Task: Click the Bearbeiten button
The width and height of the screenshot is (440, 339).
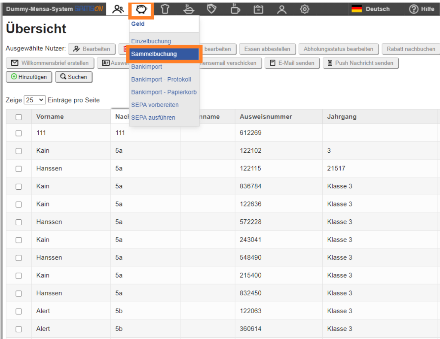Action: click(x=92, y=49)
